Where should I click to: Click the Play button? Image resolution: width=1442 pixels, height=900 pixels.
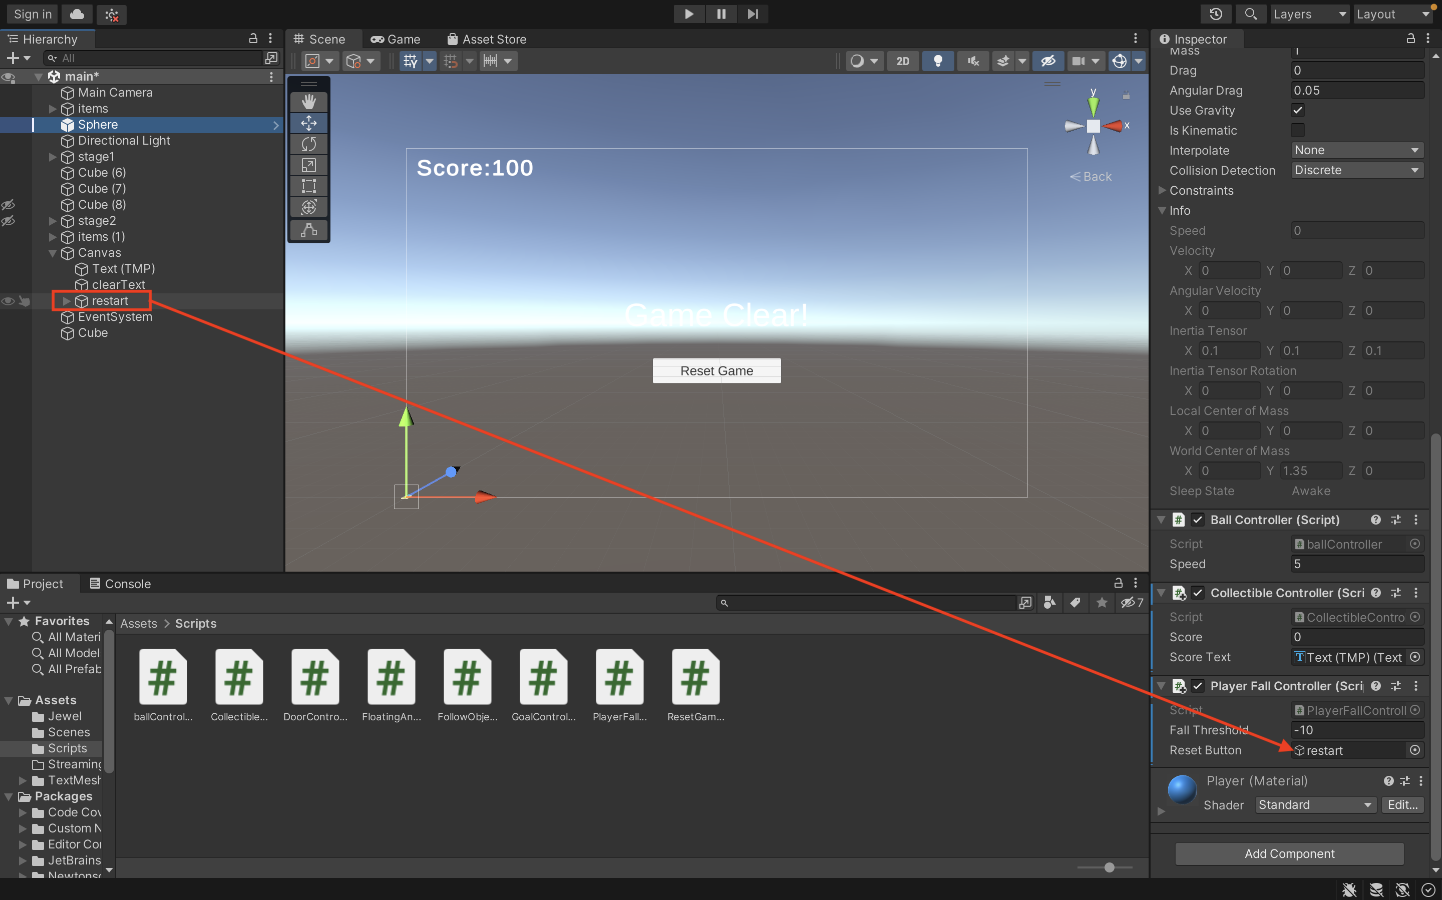coord(688,14)
